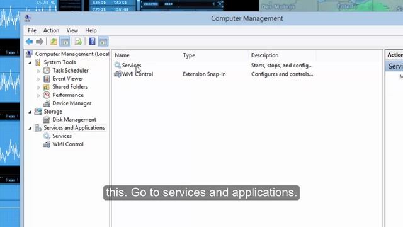Expand the Task Scheduler node arrow

coord(38,71)
